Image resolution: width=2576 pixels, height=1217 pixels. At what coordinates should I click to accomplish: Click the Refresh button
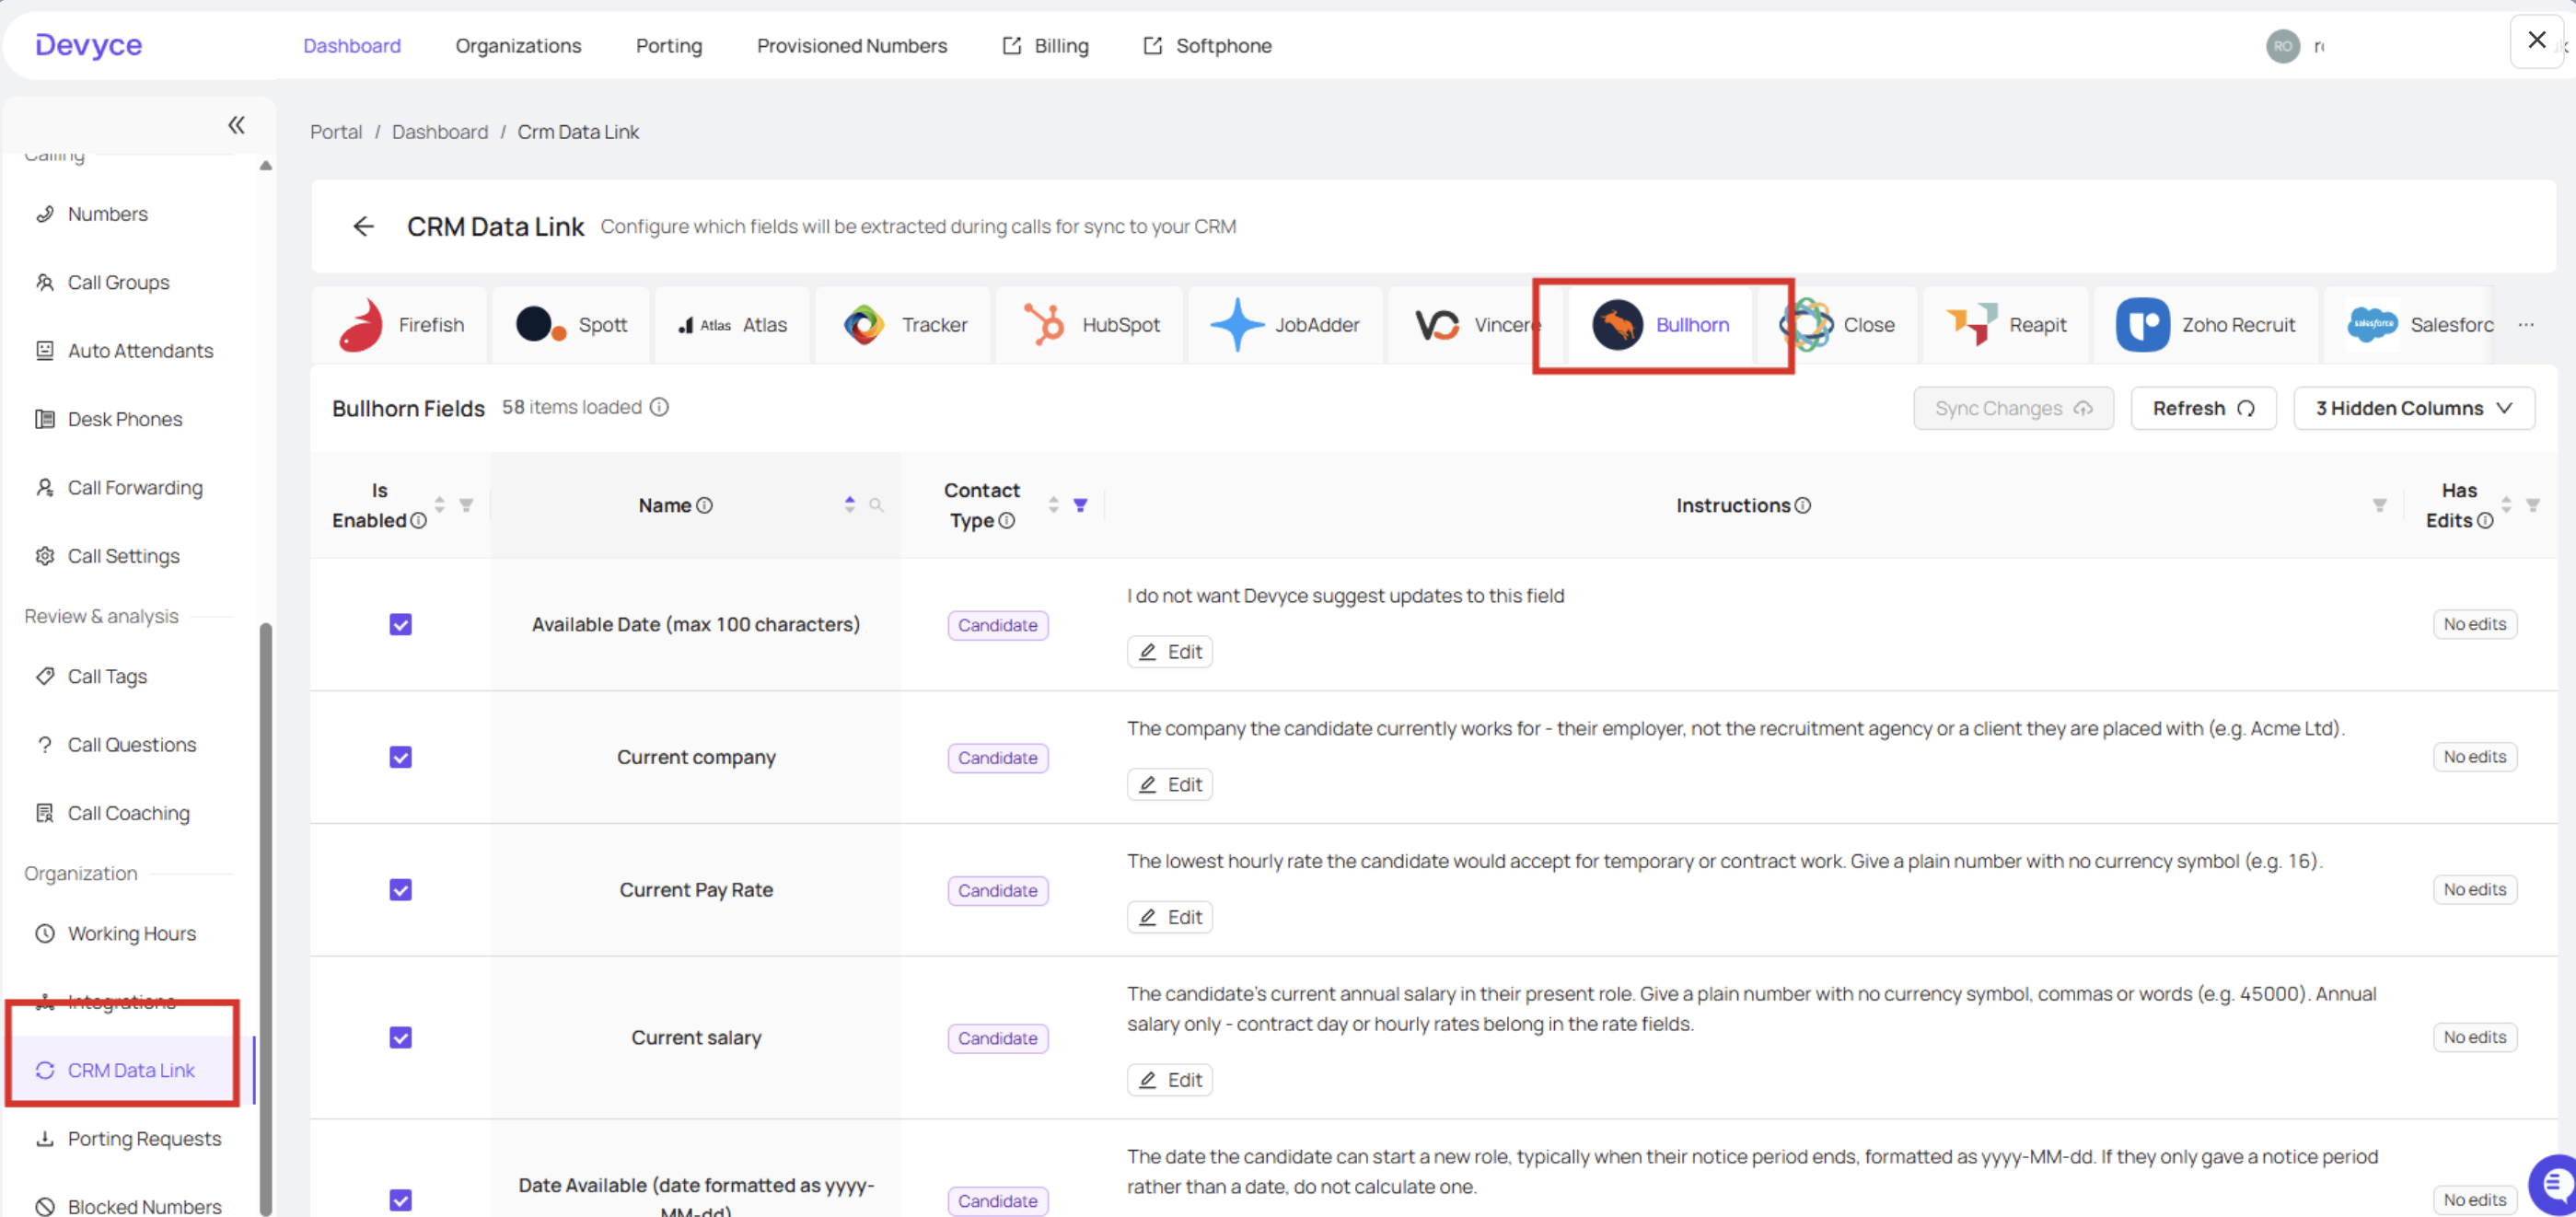(2203, 408)
